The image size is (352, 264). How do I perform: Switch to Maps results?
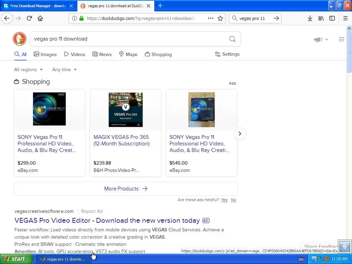pyautogui.click(x=128, y=54)
